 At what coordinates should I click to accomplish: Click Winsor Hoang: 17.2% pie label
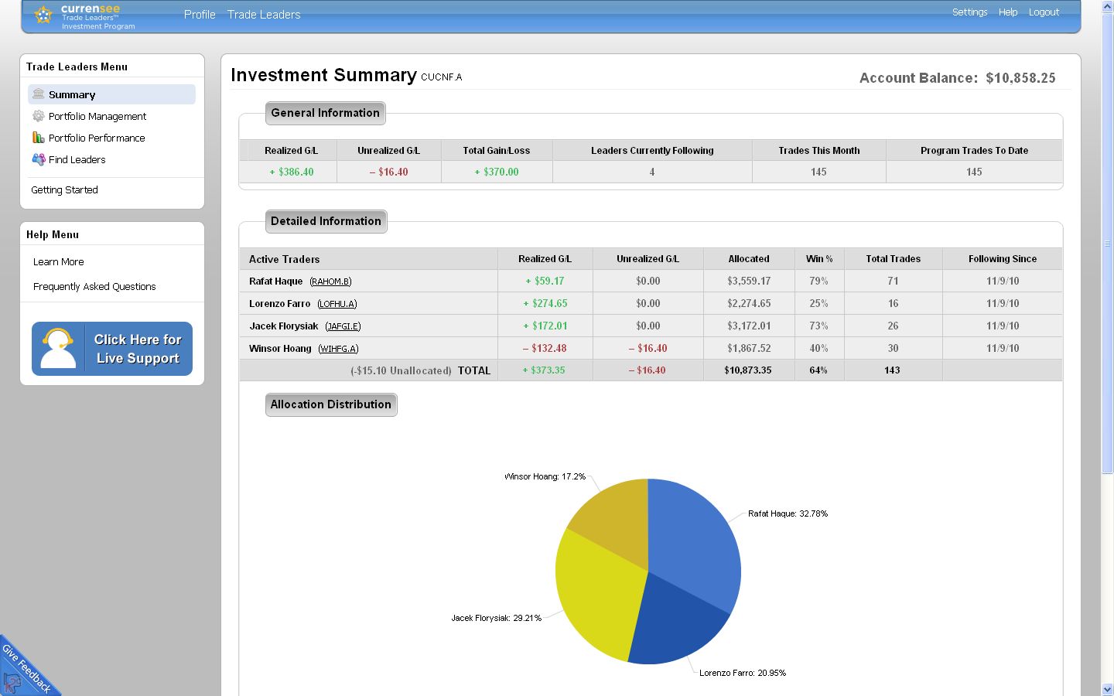pyautogui.click(x=545, y=476)
